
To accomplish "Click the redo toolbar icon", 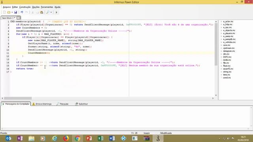I will tap(26, 12).
